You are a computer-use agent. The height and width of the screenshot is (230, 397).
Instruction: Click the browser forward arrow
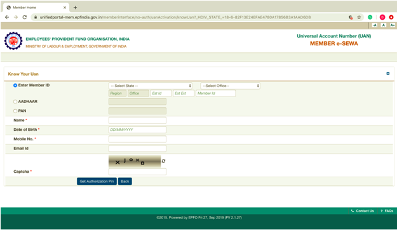pyautogui.click(x=16, y=17)
